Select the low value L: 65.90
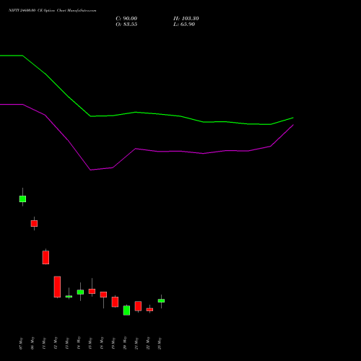 point(184,25)
